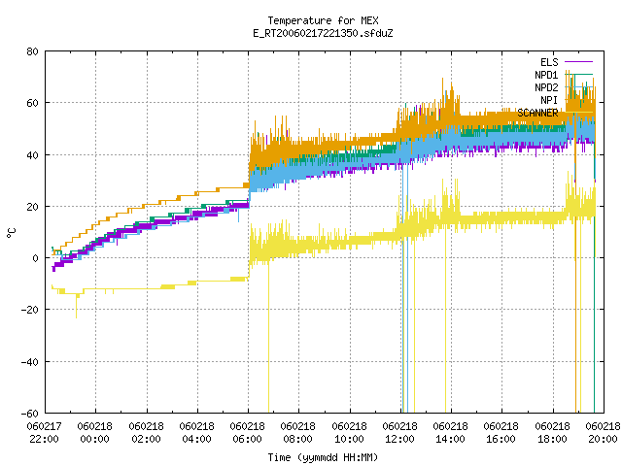
Task: Click the y-axis label 0
Action: pyautogui.click(x=36, y=258)
